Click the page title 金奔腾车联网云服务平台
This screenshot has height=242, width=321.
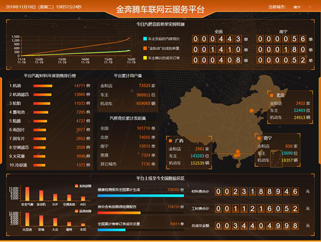tap(160, 9)
